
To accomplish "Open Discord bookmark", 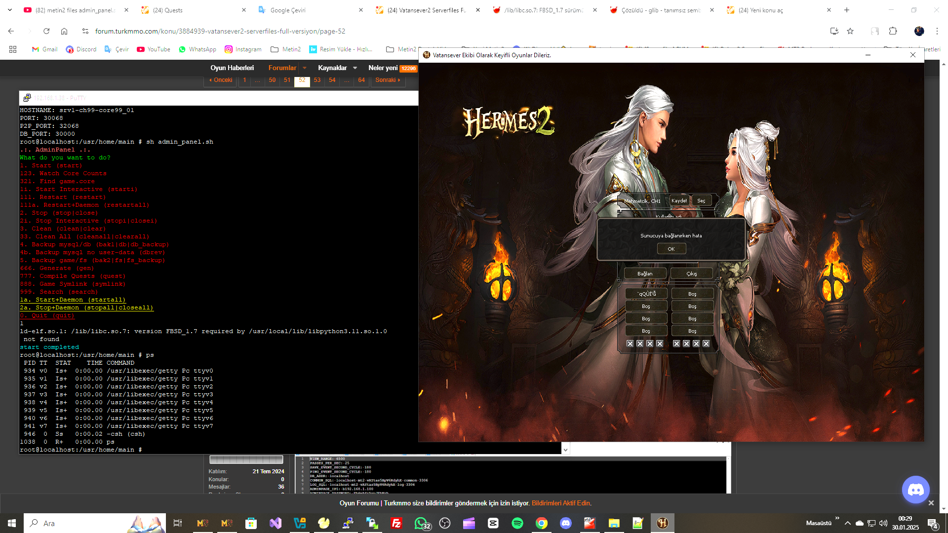I will coord(81,49).
